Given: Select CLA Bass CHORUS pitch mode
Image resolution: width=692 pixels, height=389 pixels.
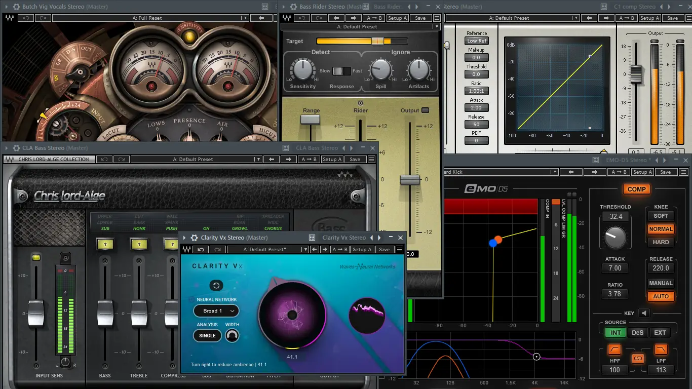Looking at the screenshot, I should tap(273, 228).
